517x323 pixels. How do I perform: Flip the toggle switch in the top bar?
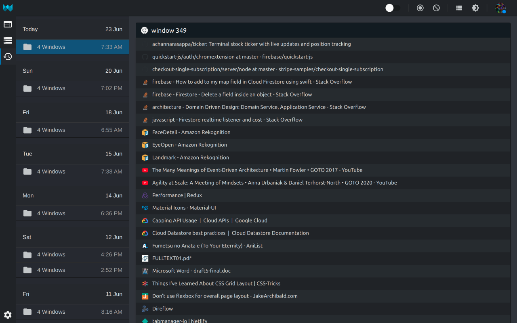392,8
